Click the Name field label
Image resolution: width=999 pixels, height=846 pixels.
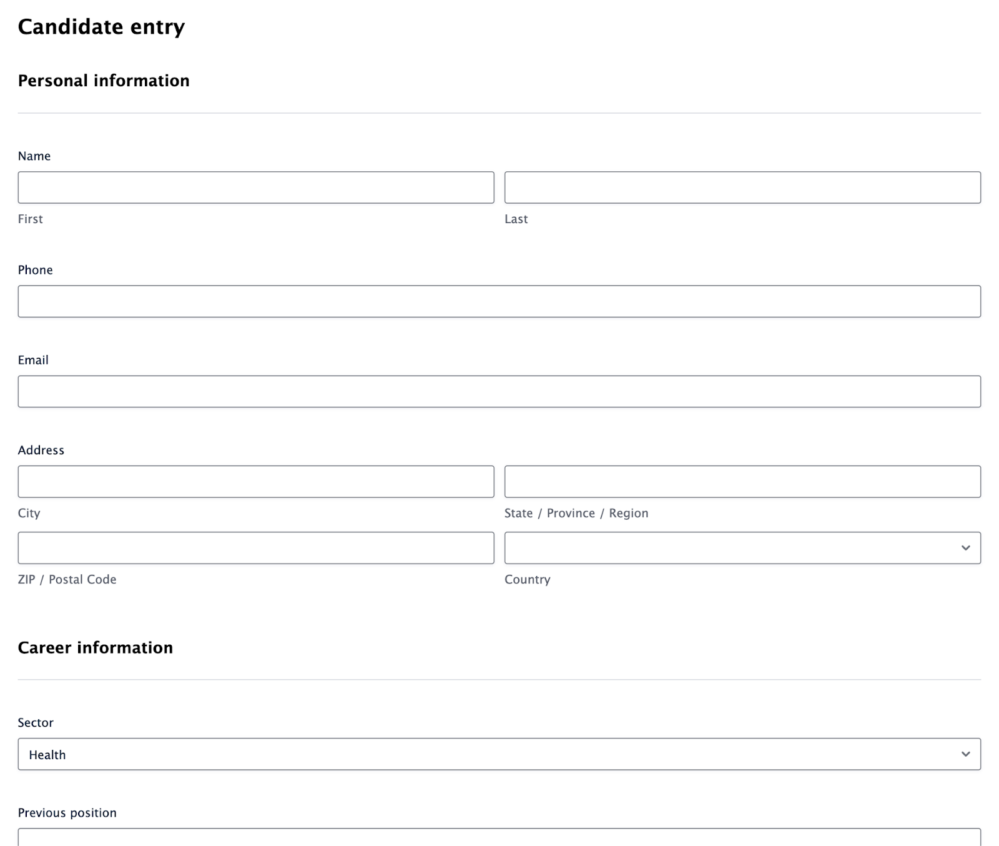click(34, 156)
